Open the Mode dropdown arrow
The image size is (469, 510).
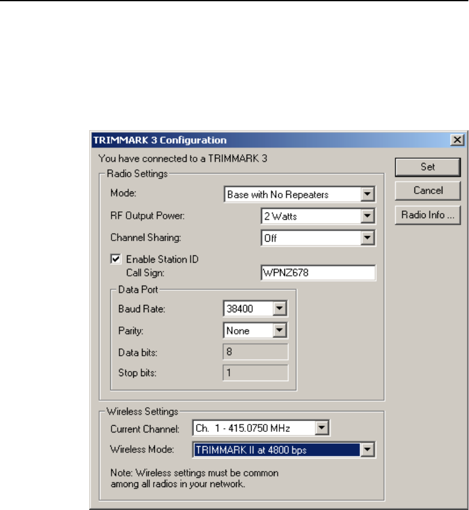[x=367, y=194]
